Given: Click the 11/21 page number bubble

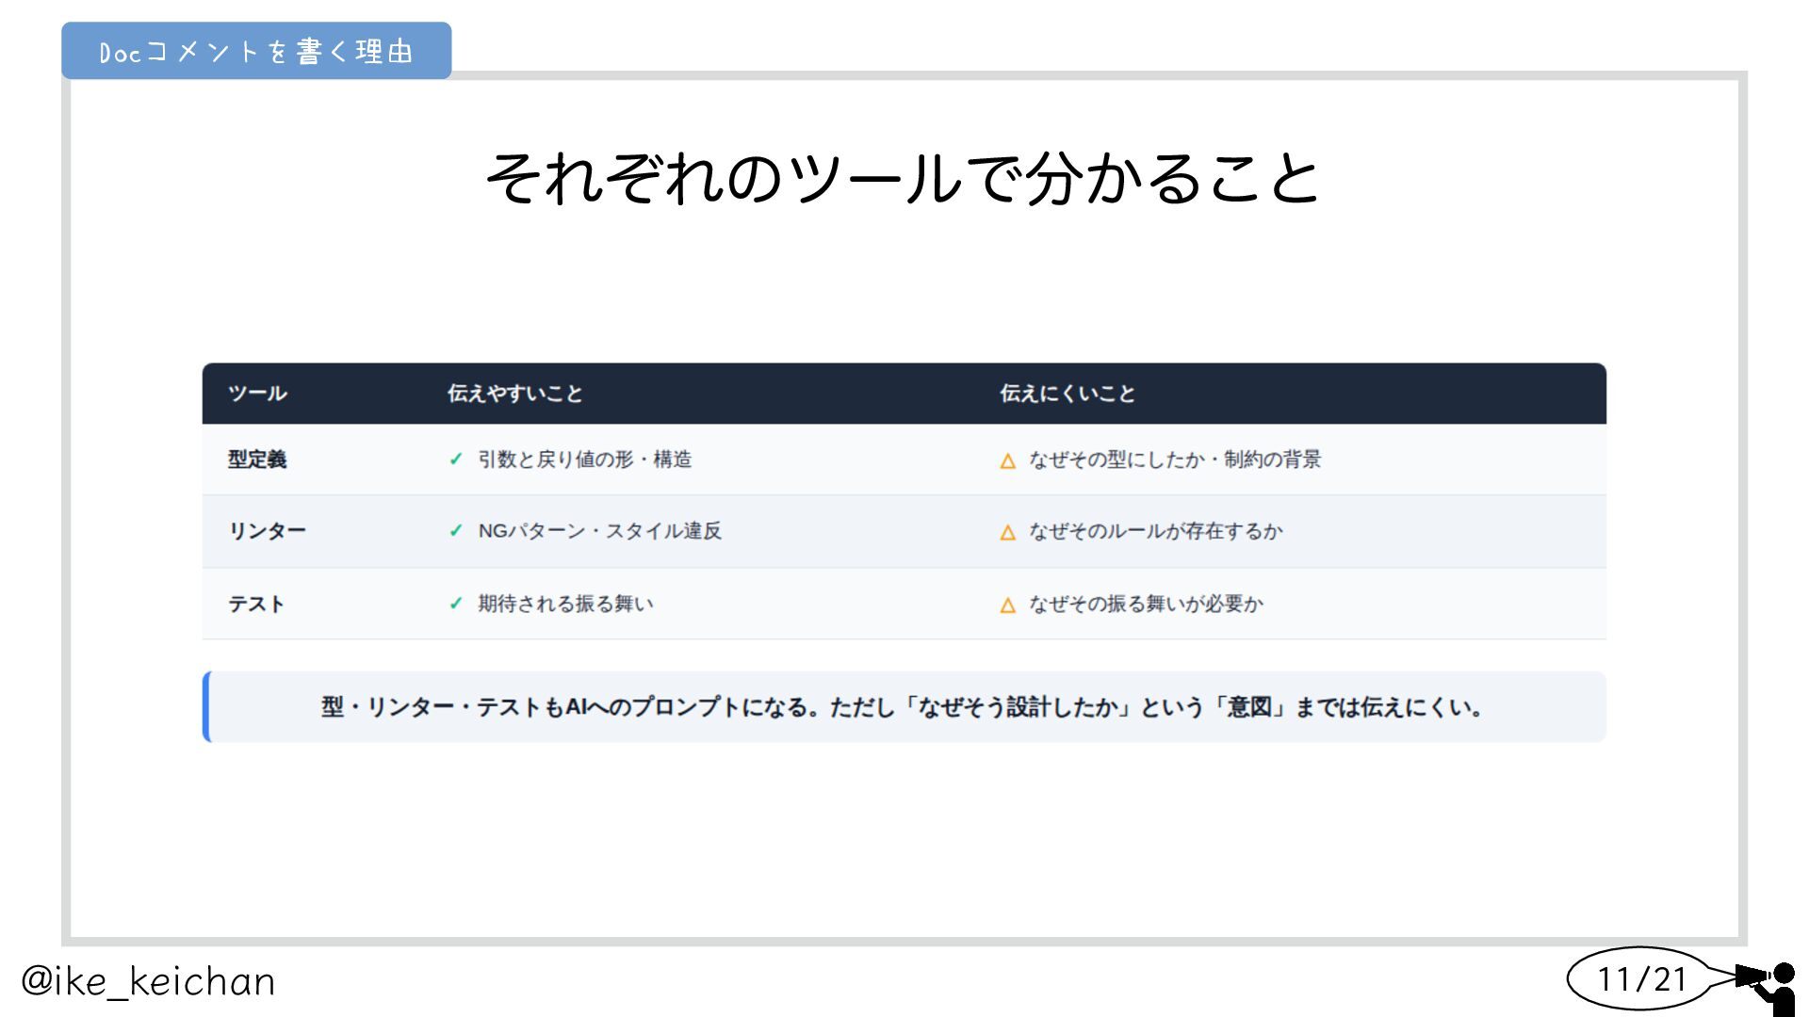Looking at the screenshot, I should (x=1640, y=979).
